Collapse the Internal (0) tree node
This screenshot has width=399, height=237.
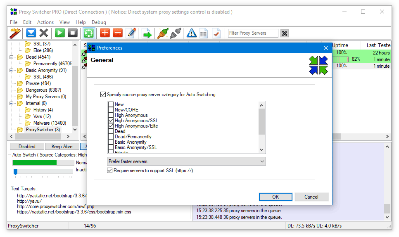pos(11,104)
